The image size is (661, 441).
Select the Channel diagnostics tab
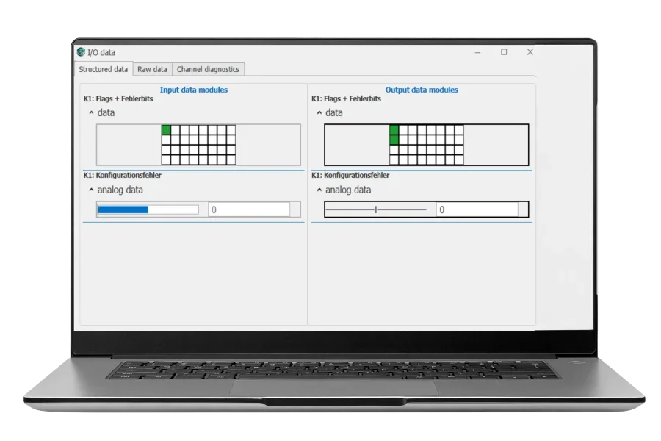(208, 69)
